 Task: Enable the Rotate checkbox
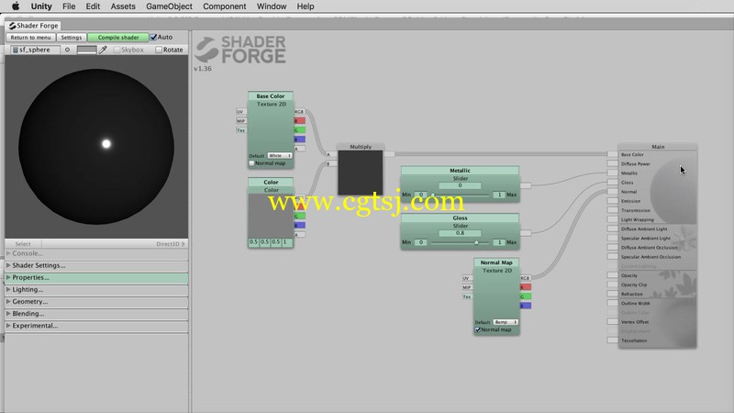(159, 50)
